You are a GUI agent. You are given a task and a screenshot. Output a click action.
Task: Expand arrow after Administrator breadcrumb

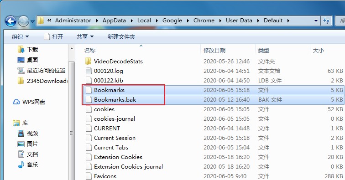click(x=97, y=21)
